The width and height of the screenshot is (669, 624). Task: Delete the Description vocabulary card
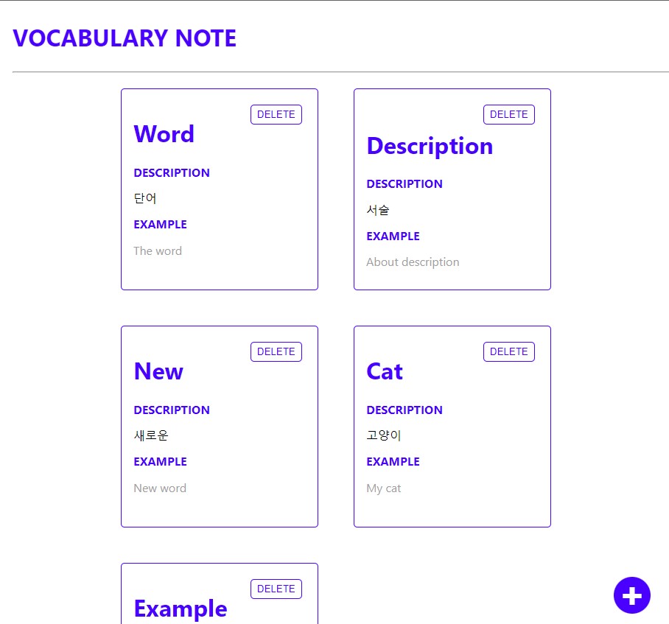pos(508,114)
